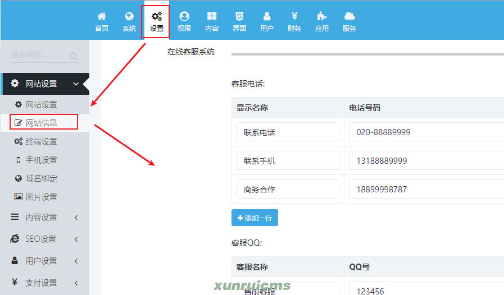Open the 界面 HTML5 icon
Screen dimensions: 504x295
coord(239,16)
